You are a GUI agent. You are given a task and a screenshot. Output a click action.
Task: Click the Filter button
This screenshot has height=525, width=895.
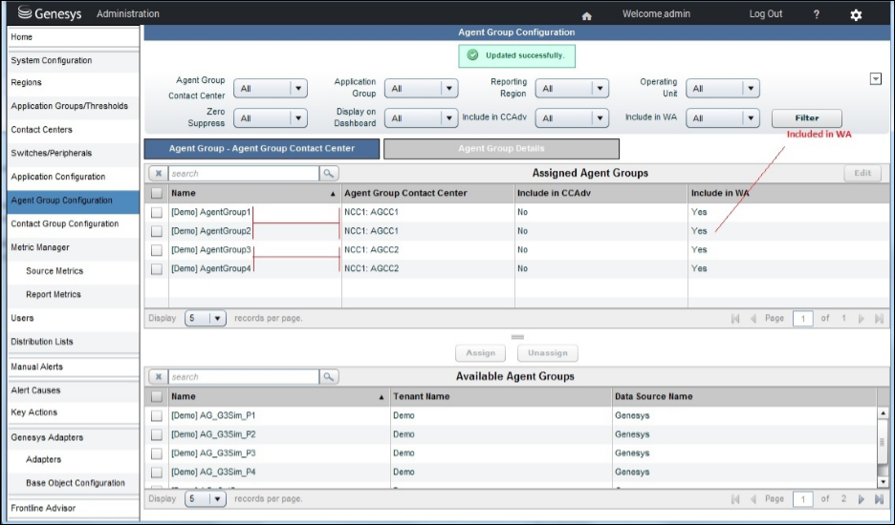tap(807, 118)
